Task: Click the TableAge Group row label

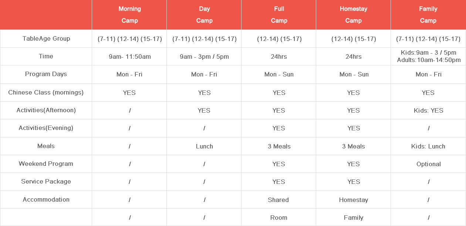Action: (x=46, y=38)
